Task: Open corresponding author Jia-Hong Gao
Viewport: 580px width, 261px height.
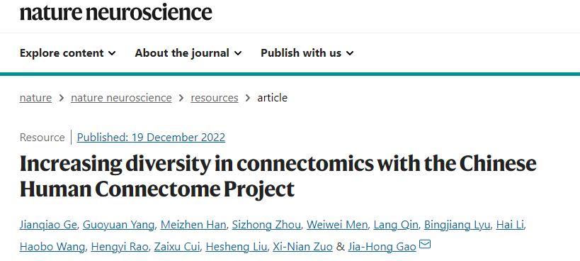Action: tap(382, 247)
